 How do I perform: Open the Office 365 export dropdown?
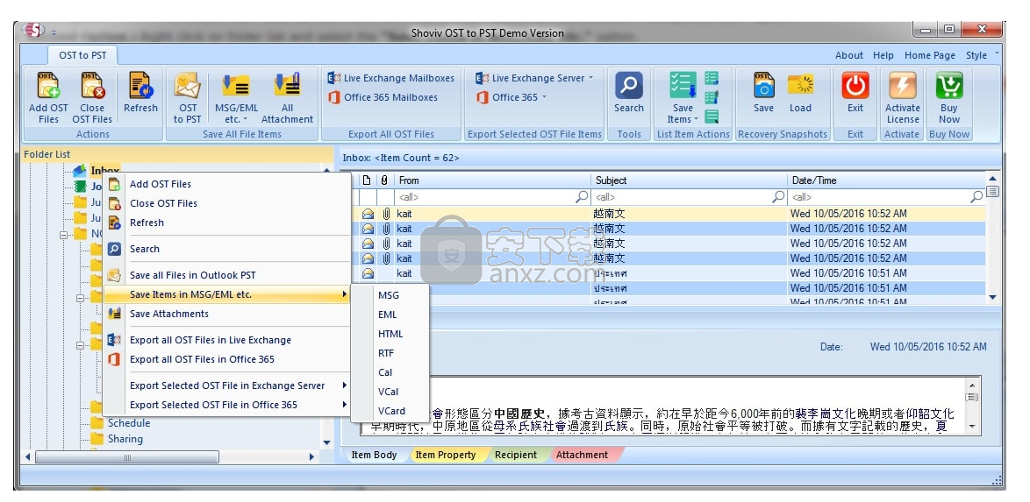511,97
